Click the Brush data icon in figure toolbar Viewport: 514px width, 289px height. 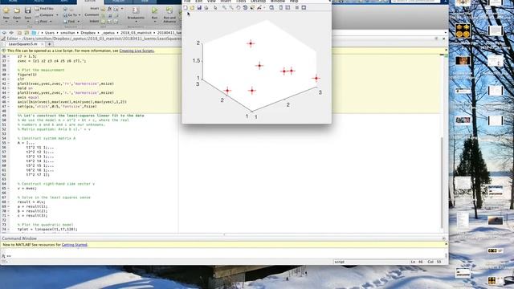(259, 7)
